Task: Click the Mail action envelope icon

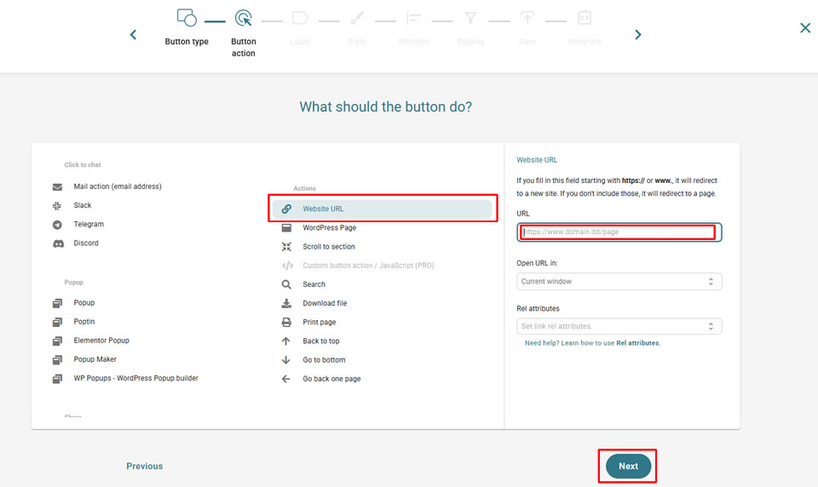Action: (57, 187)
